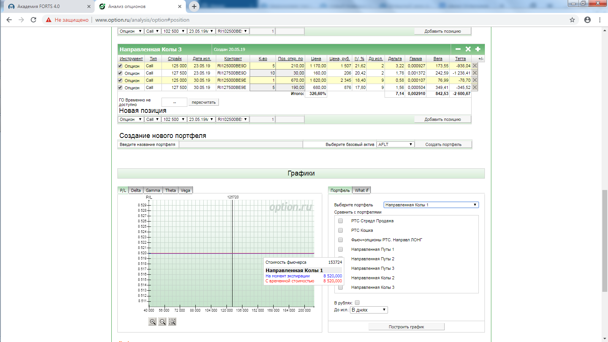608x342 pixels.
Task: Switch to the Gamma chart tab
Action: (153, 190)
